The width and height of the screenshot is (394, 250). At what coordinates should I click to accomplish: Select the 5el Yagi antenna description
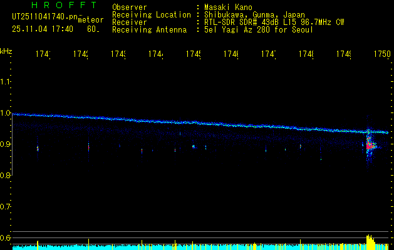pyautogui.click(x=258, y=30)
